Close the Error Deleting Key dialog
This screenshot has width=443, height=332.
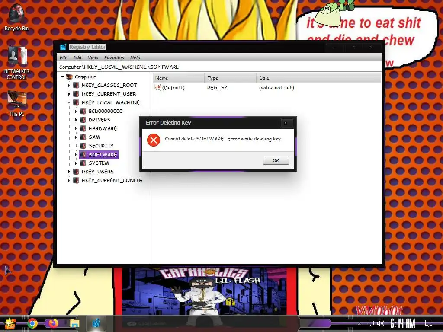click(x=286, y=123)
